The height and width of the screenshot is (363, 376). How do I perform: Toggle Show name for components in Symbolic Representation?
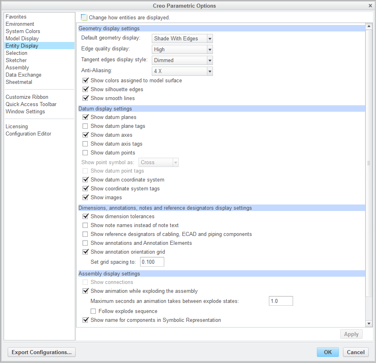pyautogui.click(x=85, y=320)
